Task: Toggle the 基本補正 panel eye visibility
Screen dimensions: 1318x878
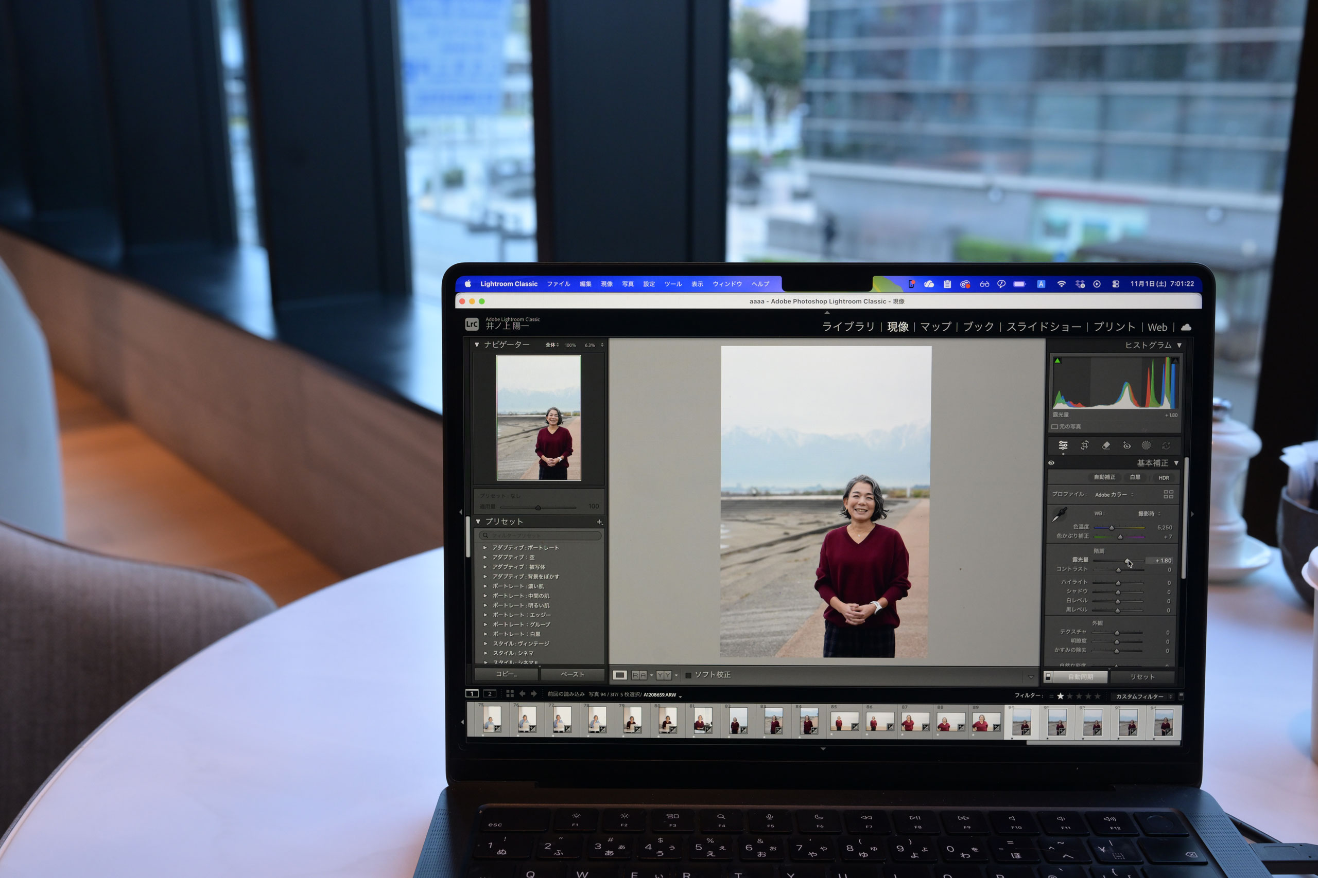Action: point(1051,463)
